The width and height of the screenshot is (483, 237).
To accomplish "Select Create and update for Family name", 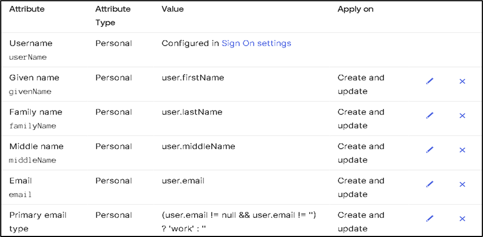I will [x=361, y=119].
